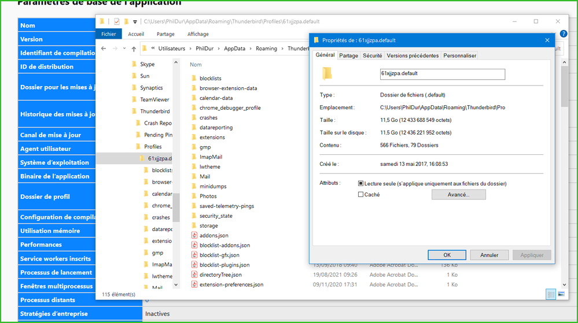Click Annuler button
Viewport: 578px width, 323px height.
pyautogui.click(x=489, y=255)
